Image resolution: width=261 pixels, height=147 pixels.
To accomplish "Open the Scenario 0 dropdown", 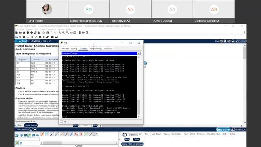I will tap(135, 134).
